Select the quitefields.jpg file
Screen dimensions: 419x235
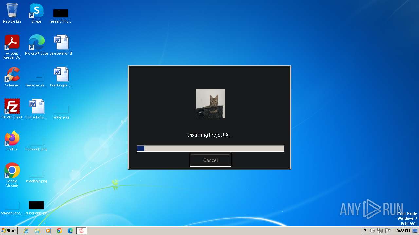pos(36,208)
